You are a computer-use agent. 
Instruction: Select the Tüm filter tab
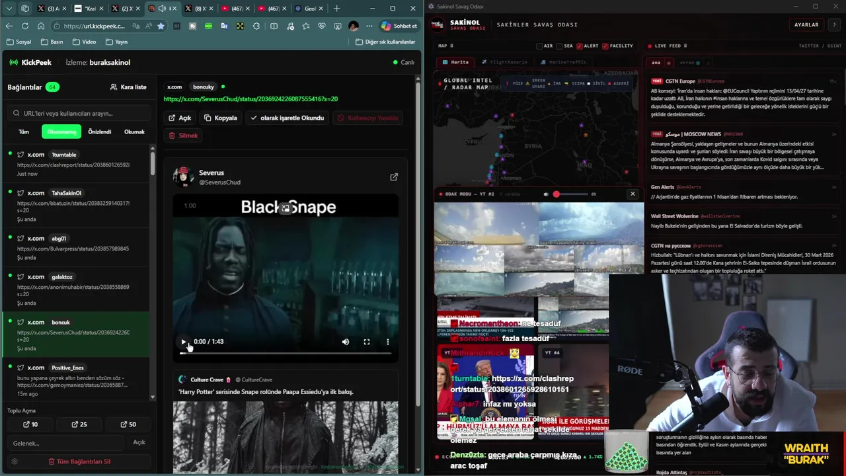24,132
